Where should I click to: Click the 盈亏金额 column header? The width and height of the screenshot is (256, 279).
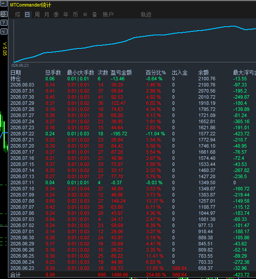coord(121,72)
